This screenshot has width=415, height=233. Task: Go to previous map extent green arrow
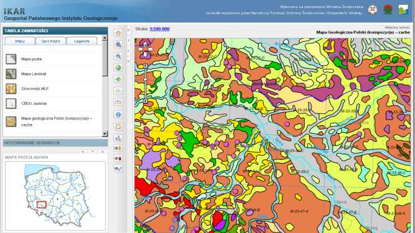[x=118, y=79]
